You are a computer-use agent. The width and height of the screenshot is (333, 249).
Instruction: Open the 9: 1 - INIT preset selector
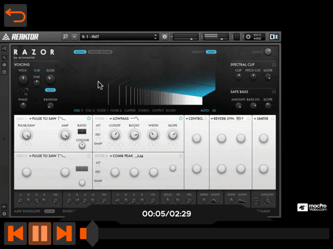pos(119,37)
